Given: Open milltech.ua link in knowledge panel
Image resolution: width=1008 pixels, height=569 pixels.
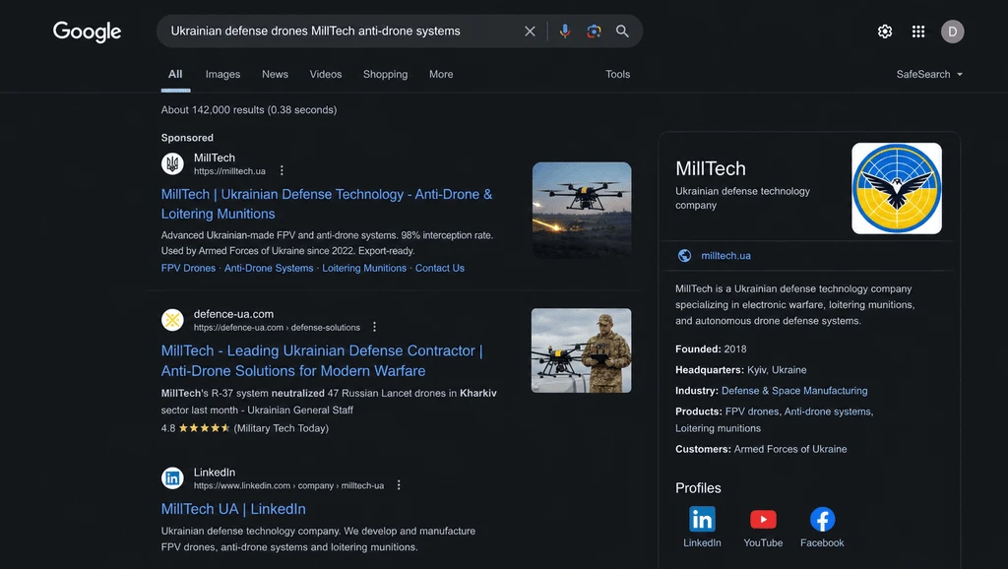Looking at the screenshot, I should 725,255.
